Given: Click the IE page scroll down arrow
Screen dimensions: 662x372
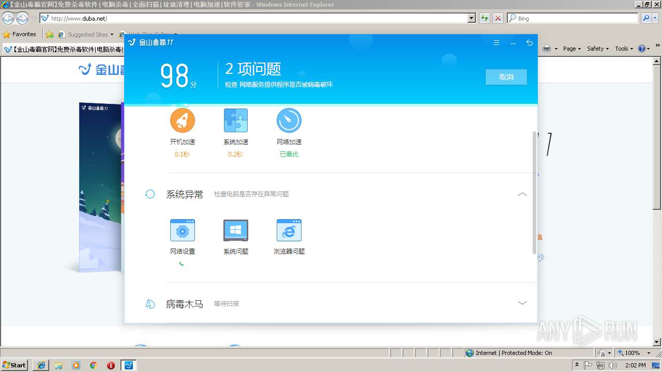Looking at the screenshot, I should 657,342.
